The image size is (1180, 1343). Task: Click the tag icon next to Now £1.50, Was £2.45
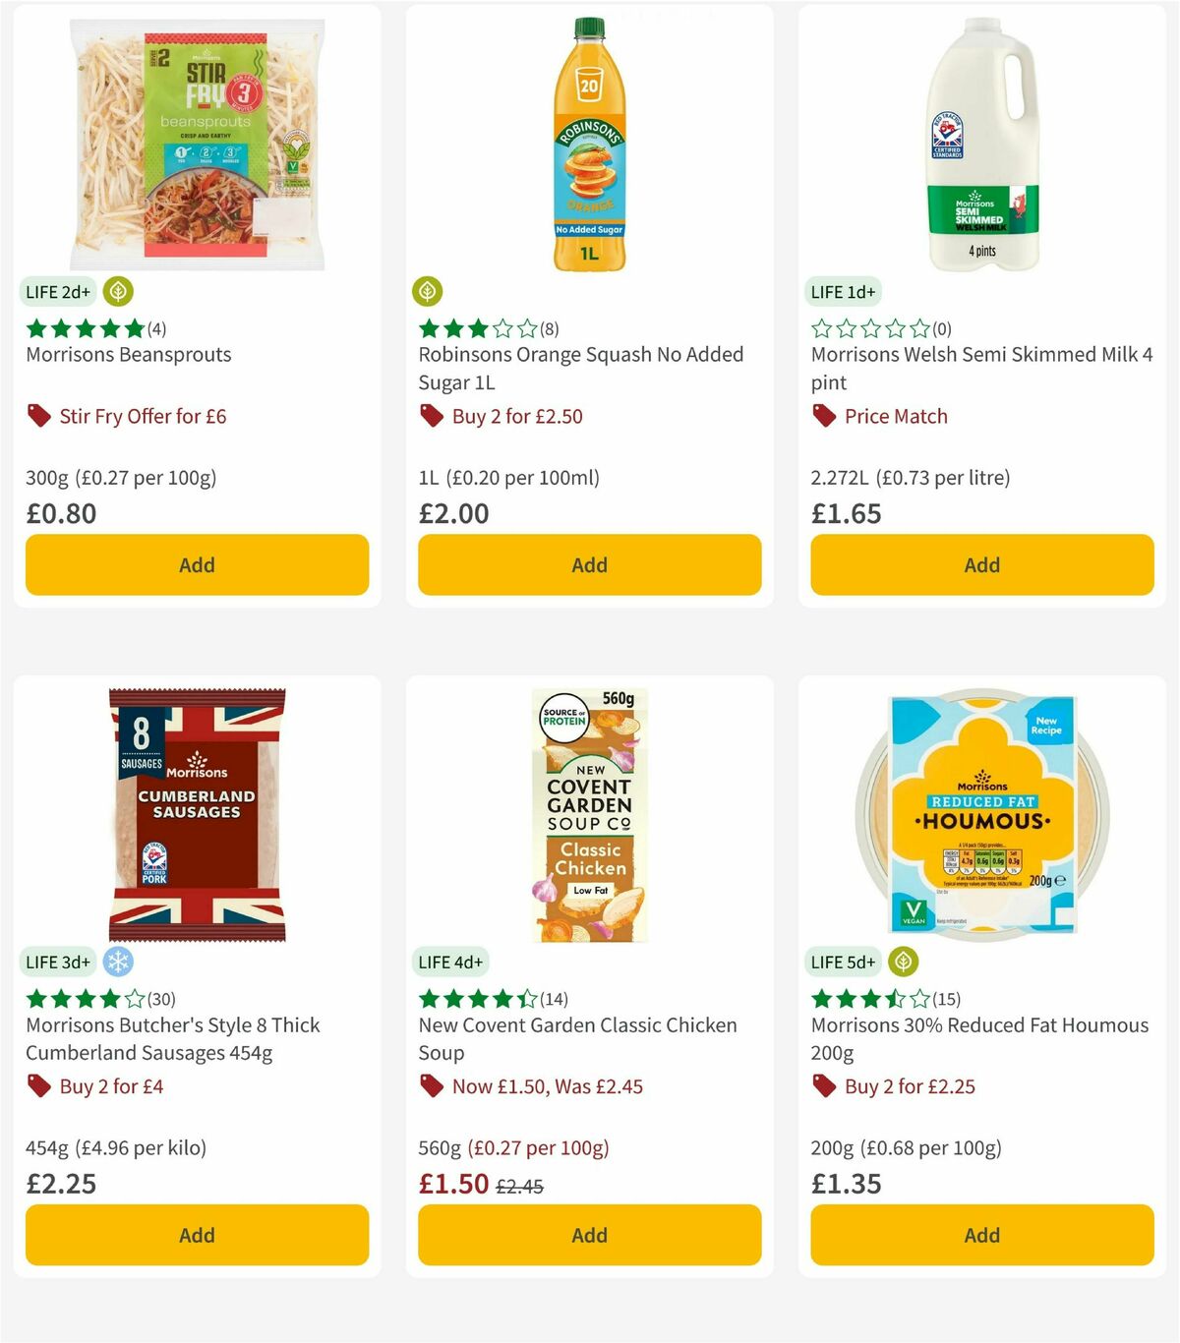click(x=430, y=1085)
